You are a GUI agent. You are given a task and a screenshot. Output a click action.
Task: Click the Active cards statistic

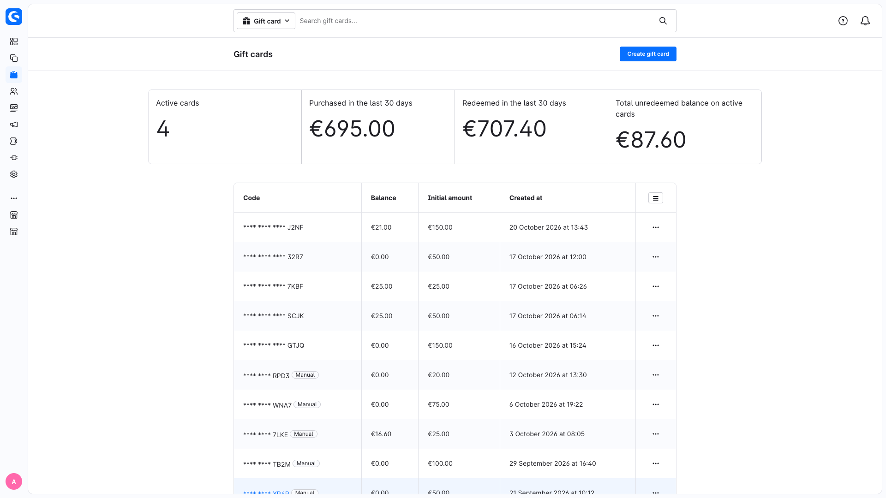(x=225, y=127)
